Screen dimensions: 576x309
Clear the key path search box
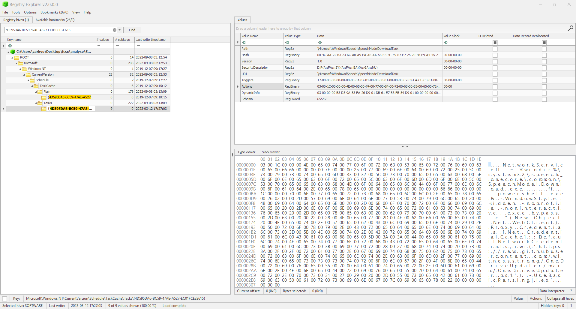point(114,30)
